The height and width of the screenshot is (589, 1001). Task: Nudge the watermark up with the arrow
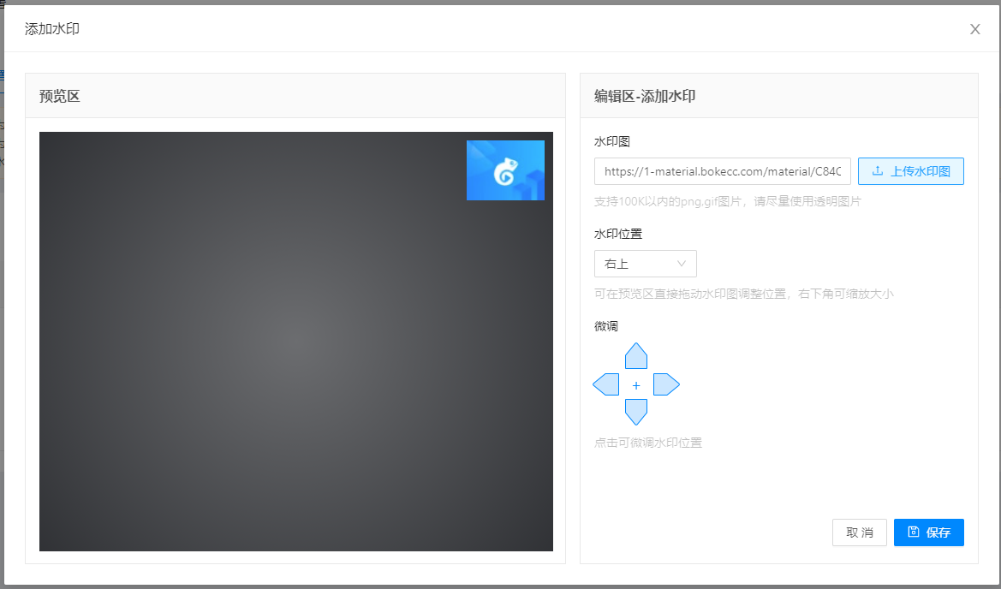(x=636, y=356)
